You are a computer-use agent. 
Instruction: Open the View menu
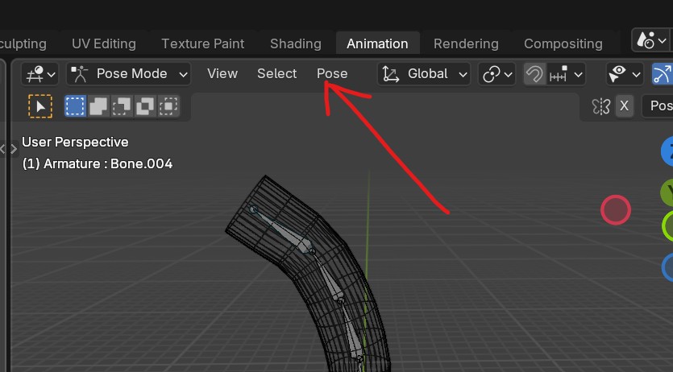pyautogui.click(x=222, y=74)
